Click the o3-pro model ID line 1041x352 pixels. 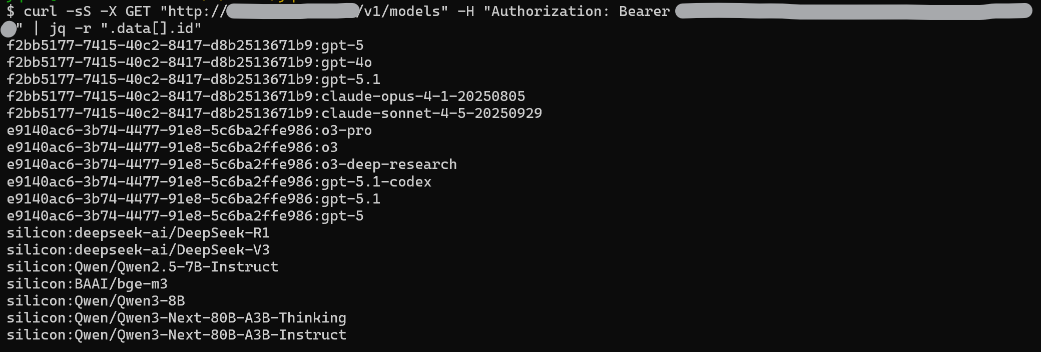click(189, 130)
